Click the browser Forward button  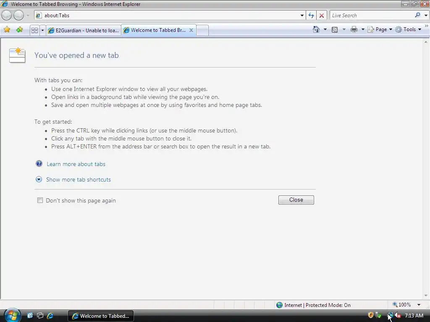click(x=18, y=16)
